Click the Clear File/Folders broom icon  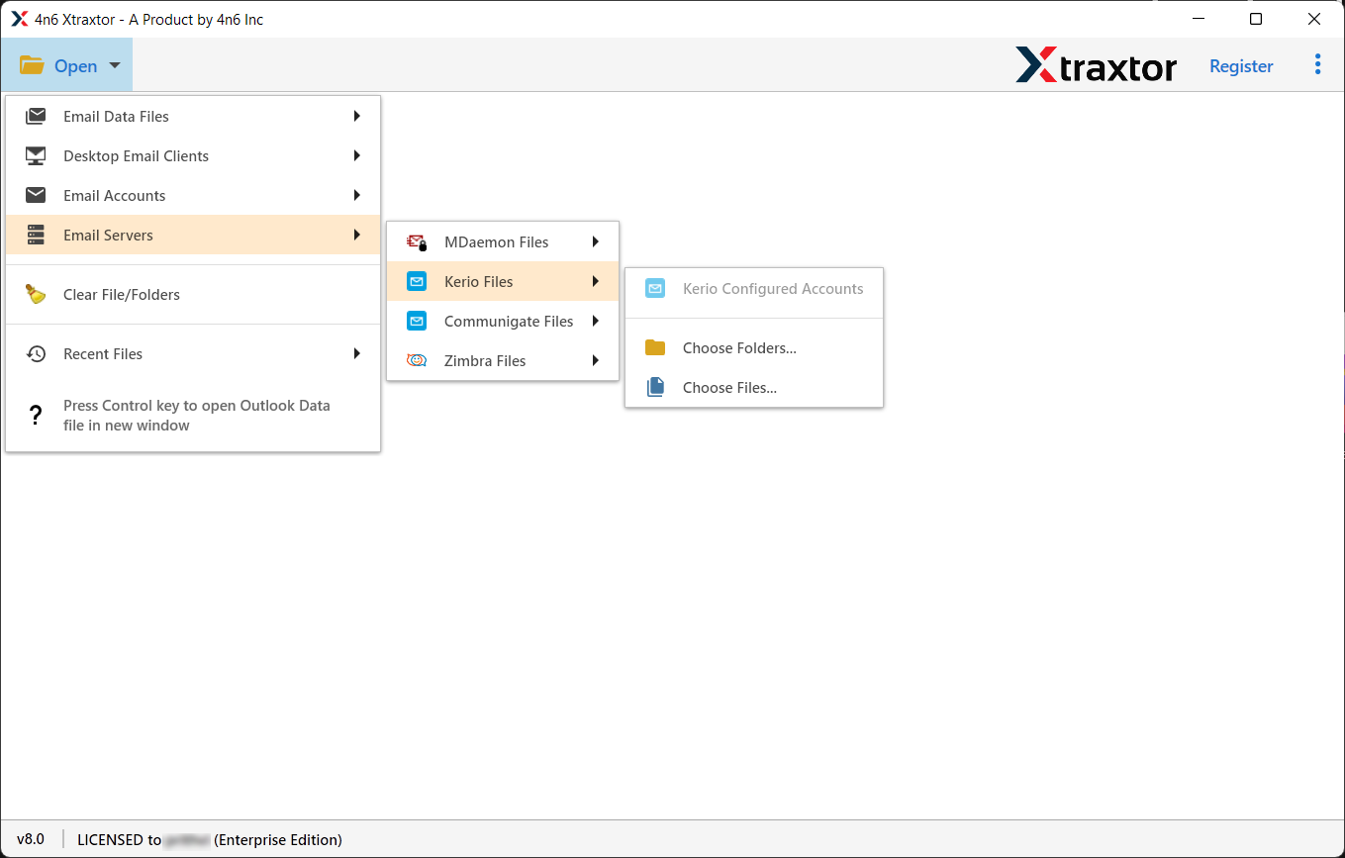(36, 294)
